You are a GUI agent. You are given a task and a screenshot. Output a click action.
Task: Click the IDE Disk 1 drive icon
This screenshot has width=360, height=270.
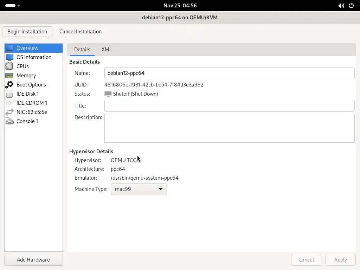pyautogui.click(x=9, y=94)
